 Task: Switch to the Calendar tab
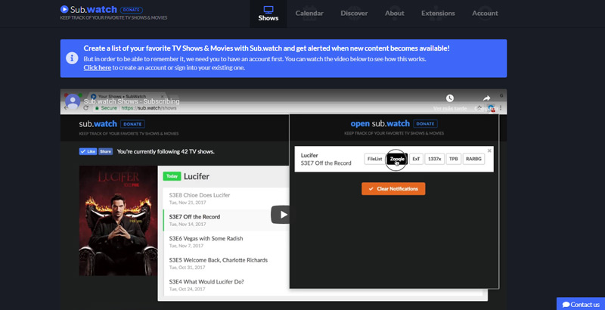(309, 14)
